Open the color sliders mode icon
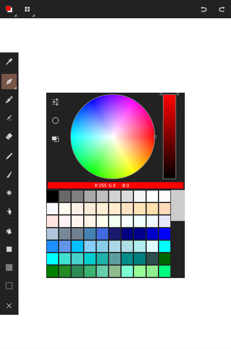Viewport: 231px width, 349px height. click(55, 102)
